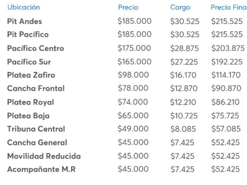This screenshot has width=247, height=185.
Task: Click the Movilidad Reducida location
Action: click(x=44, y=156)
